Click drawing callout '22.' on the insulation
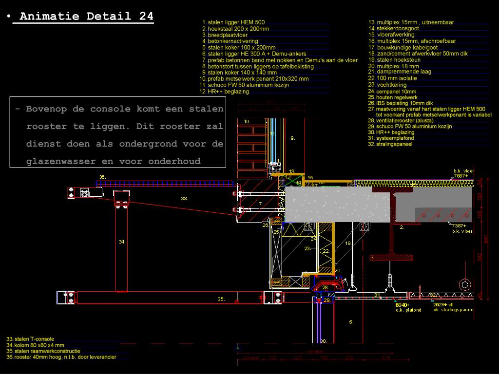 326,251
